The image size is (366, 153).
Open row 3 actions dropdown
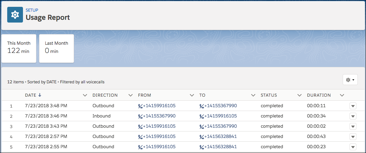(x=353, y=126)
